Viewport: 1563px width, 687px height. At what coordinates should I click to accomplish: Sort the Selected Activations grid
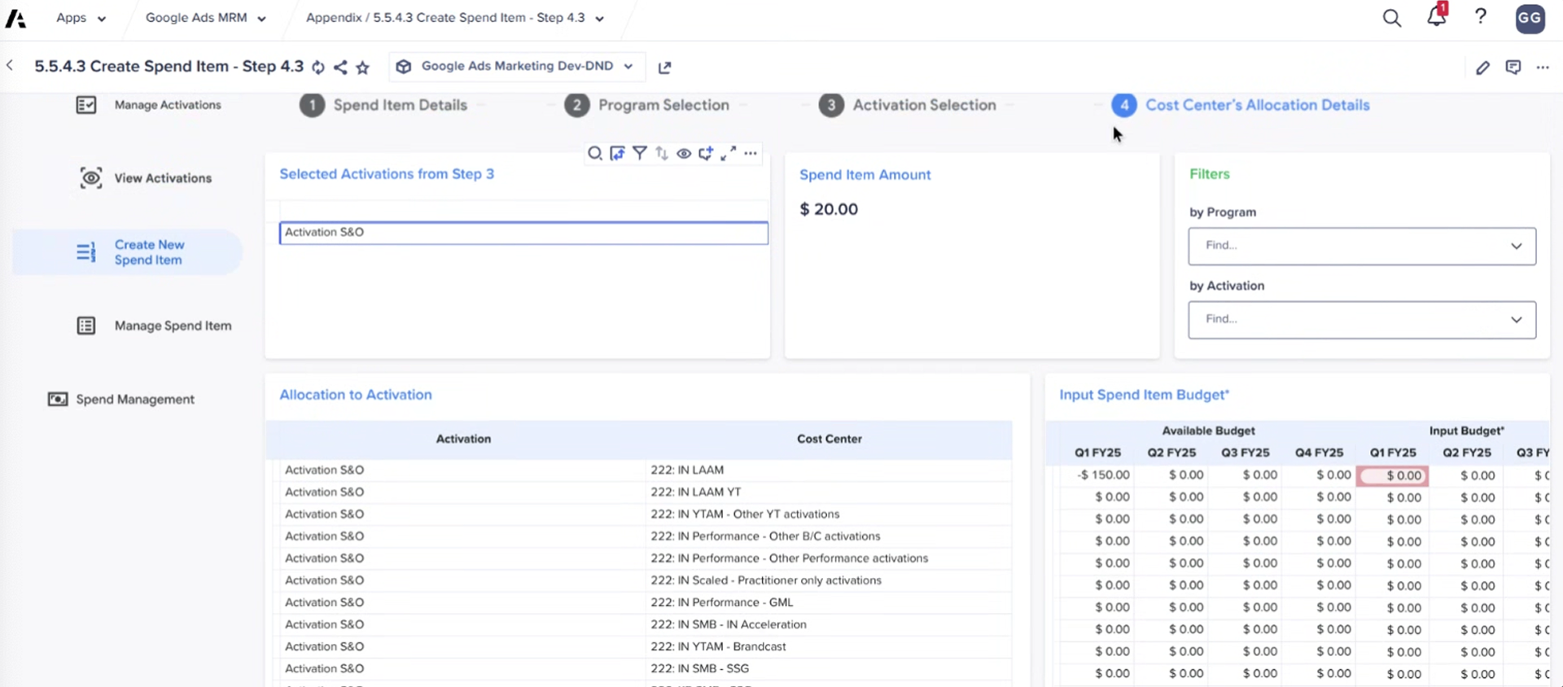(x=662, y=153)
